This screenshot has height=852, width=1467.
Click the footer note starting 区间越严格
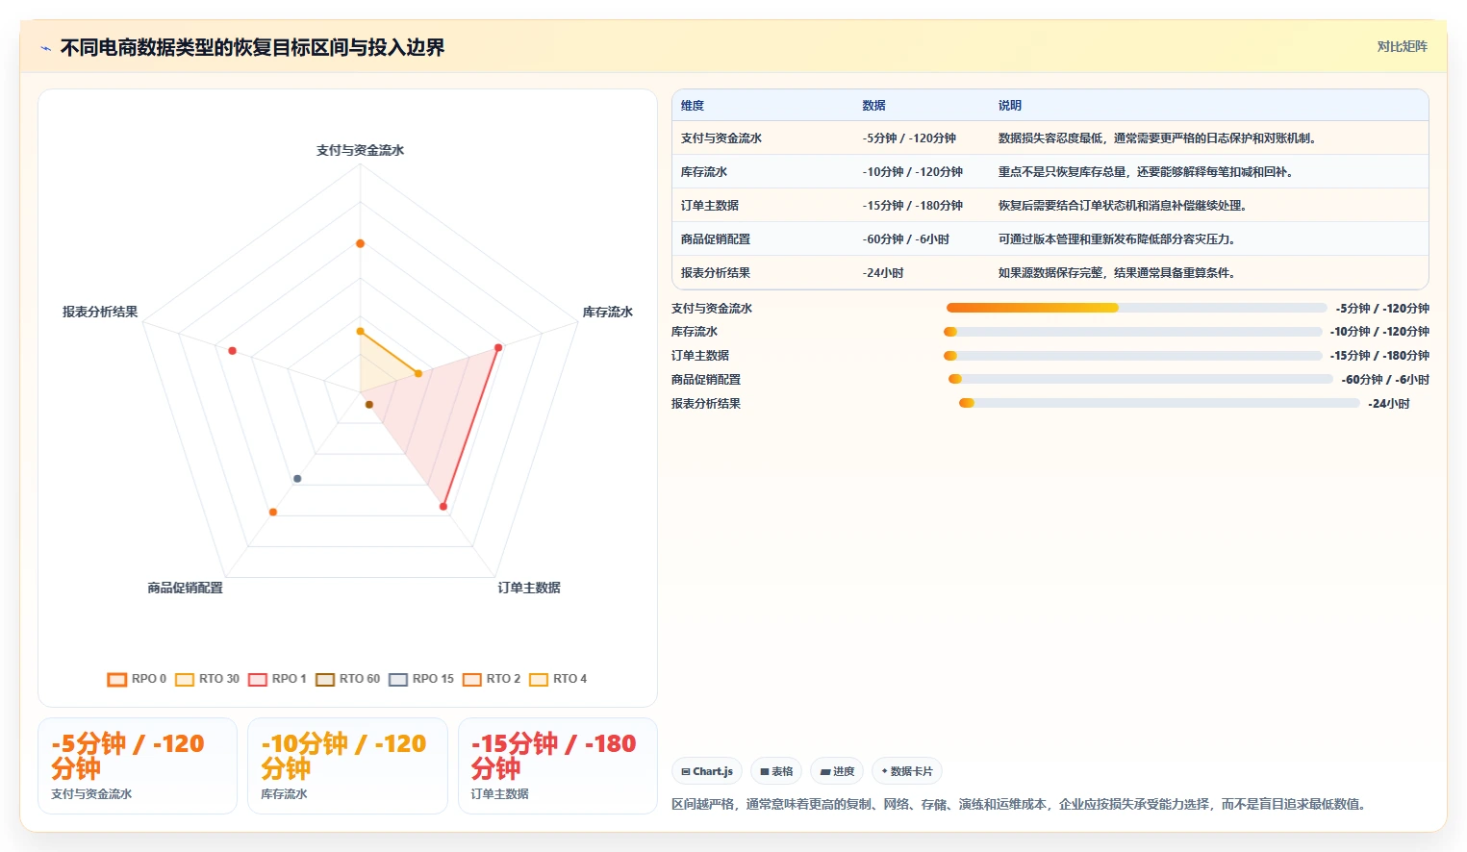pos(1020,804)
